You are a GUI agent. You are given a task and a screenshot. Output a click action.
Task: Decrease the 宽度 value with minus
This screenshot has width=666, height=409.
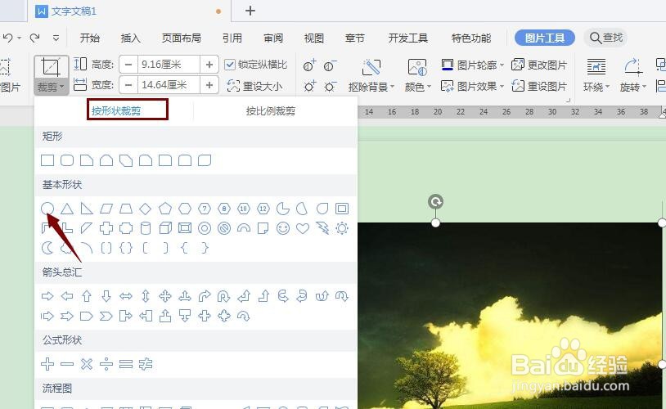(x=128, y=85)
